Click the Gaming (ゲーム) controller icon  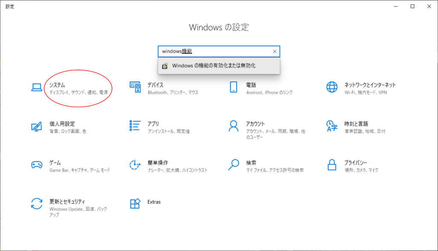pyautogui.click(x=36, y=165)
